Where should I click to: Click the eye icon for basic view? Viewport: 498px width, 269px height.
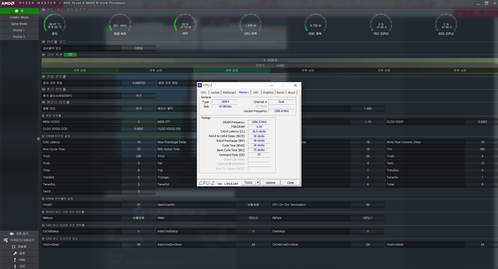click(x=12, y=234)
